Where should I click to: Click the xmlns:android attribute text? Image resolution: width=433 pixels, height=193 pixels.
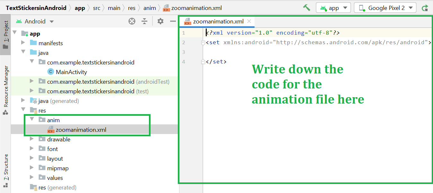click(247, 42)
